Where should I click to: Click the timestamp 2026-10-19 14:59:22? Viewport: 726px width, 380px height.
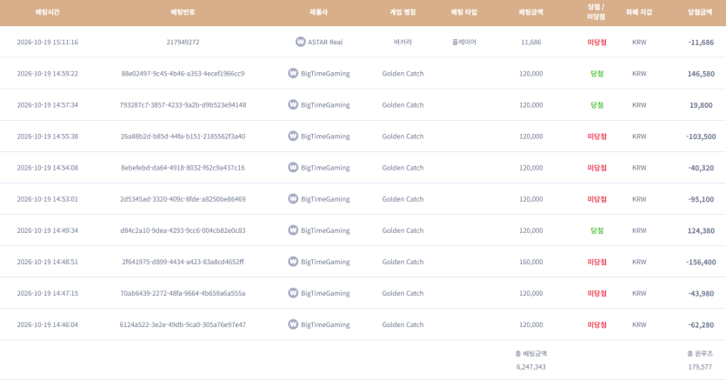pos(48,74)
